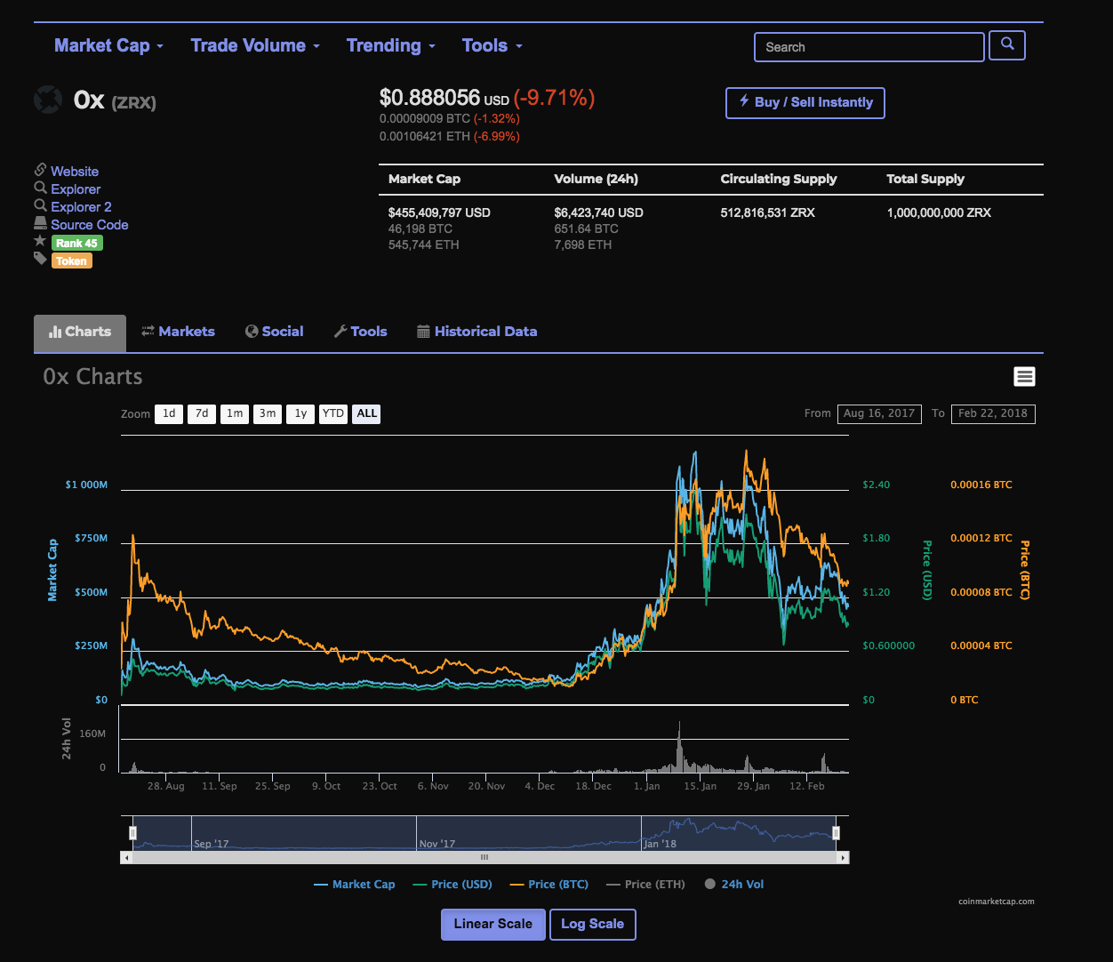Click the tag icon beside Token

point(40,259)
